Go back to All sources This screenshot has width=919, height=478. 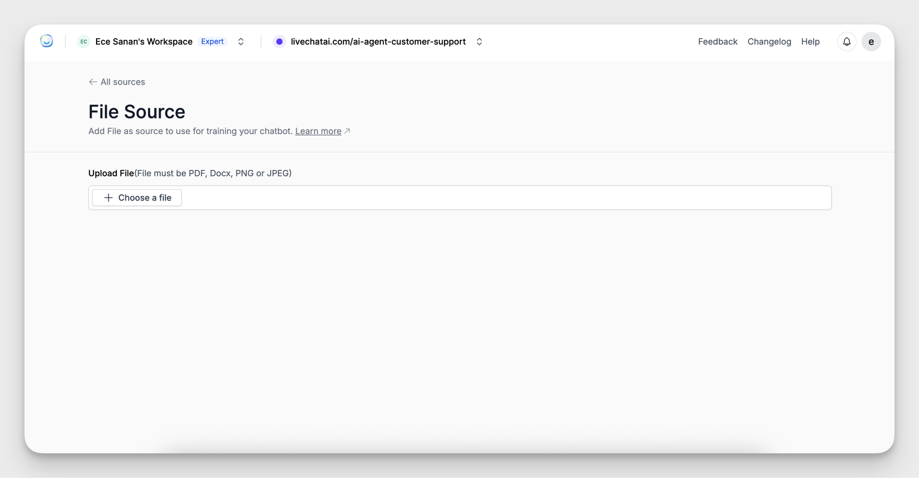click(x=117, y=82)
